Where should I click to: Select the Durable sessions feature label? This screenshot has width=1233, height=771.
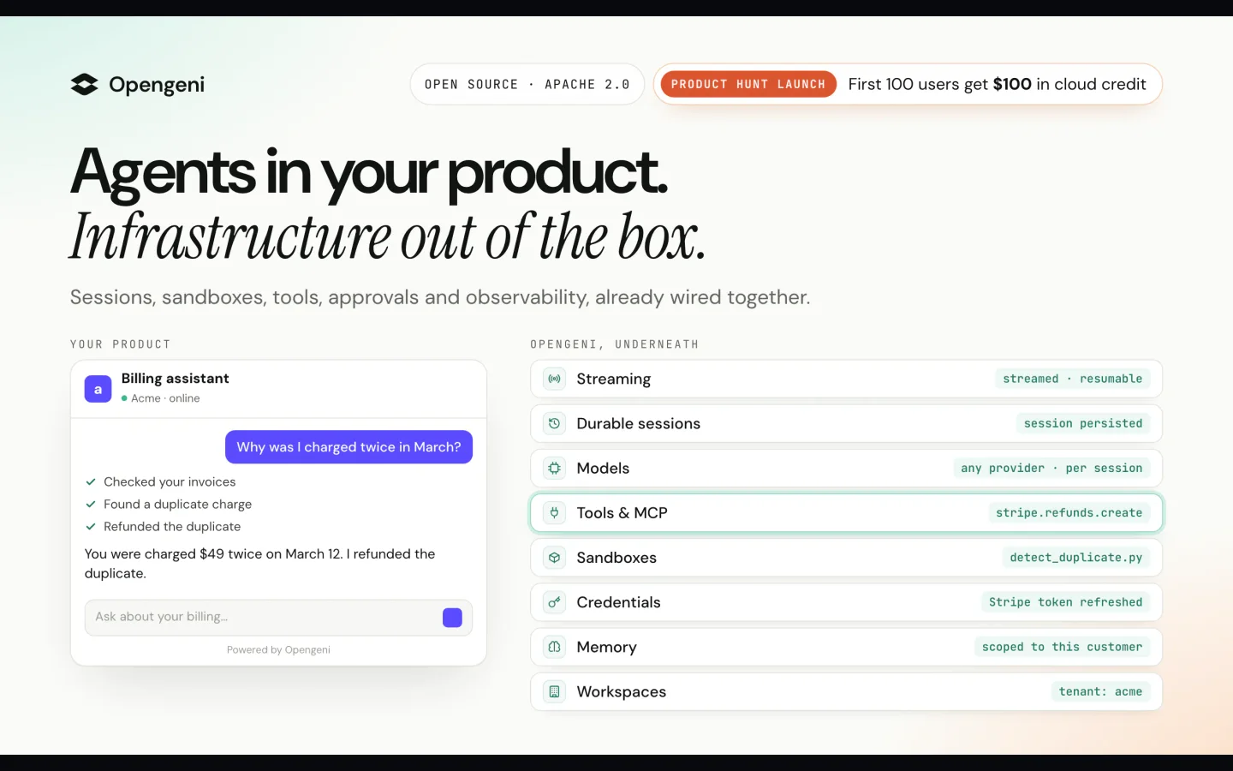click(x=638, y=423)
